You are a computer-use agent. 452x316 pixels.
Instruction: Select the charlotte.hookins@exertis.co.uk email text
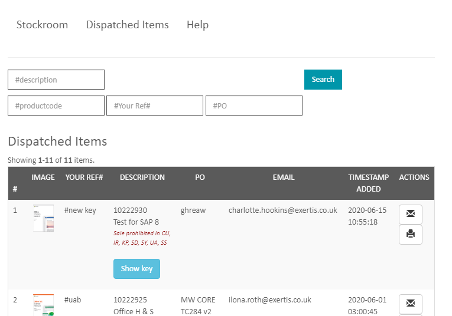point(282,210)
